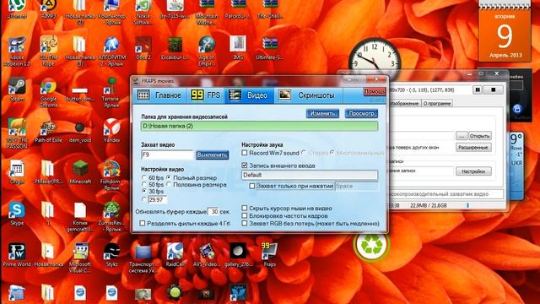540x304 pixels.
Task: Open Изображение tab in background window
Action: pos(404,103)
